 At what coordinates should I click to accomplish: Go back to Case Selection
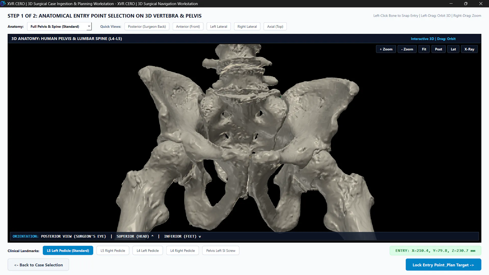coord(38,265)
